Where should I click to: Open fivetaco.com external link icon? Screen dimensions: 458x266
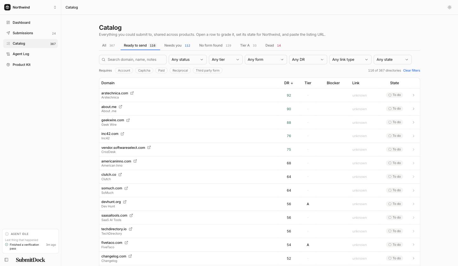tap(126, 243)
